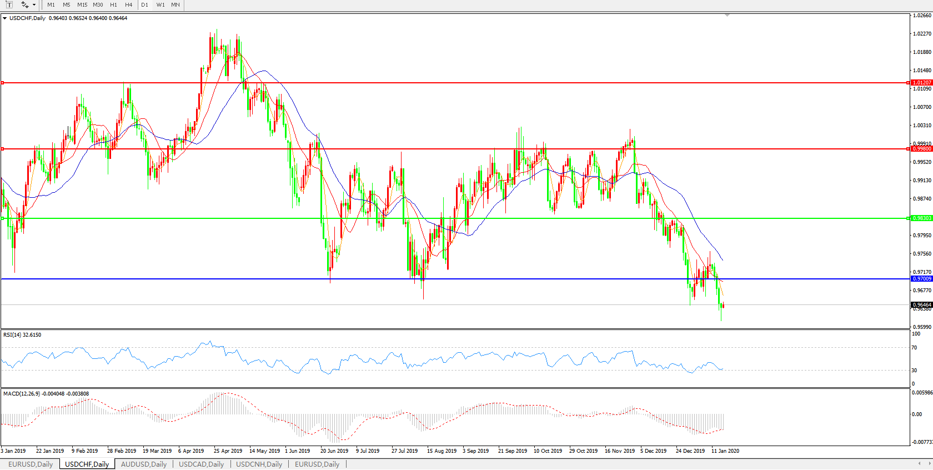The height and width of the screenshot is (470, 933).
Task: Select the D1 daily timeframe
Action: click(x=144, y=5)
